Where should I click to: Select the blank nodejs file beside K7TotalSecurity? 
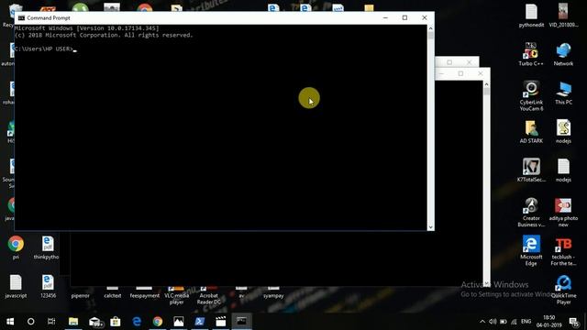click(x=563, y=170)
